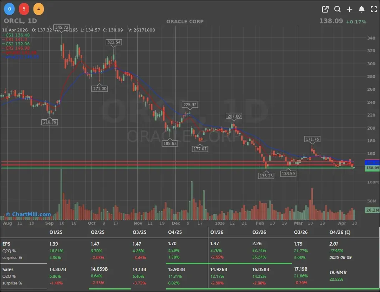380x292 pixels.
Task: Click the 135.25 low price marker
Action: (x=266, y=176)
